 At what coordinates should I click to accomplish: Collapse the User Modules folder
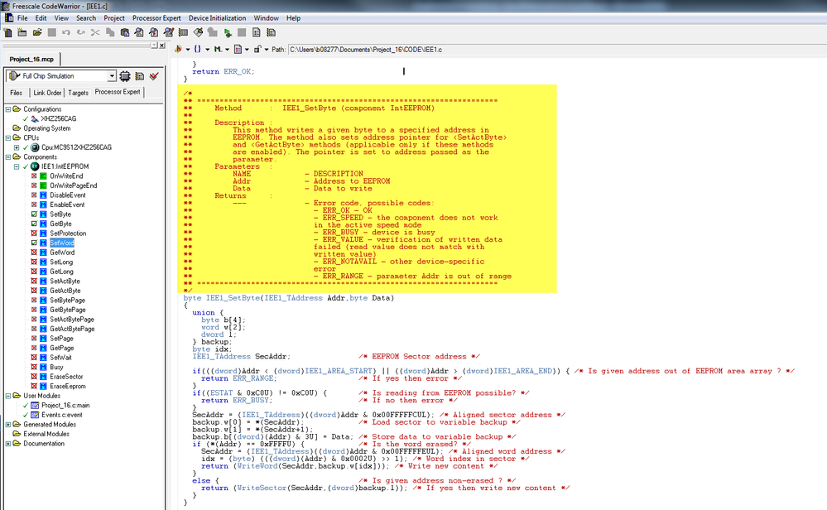(8, 396)
